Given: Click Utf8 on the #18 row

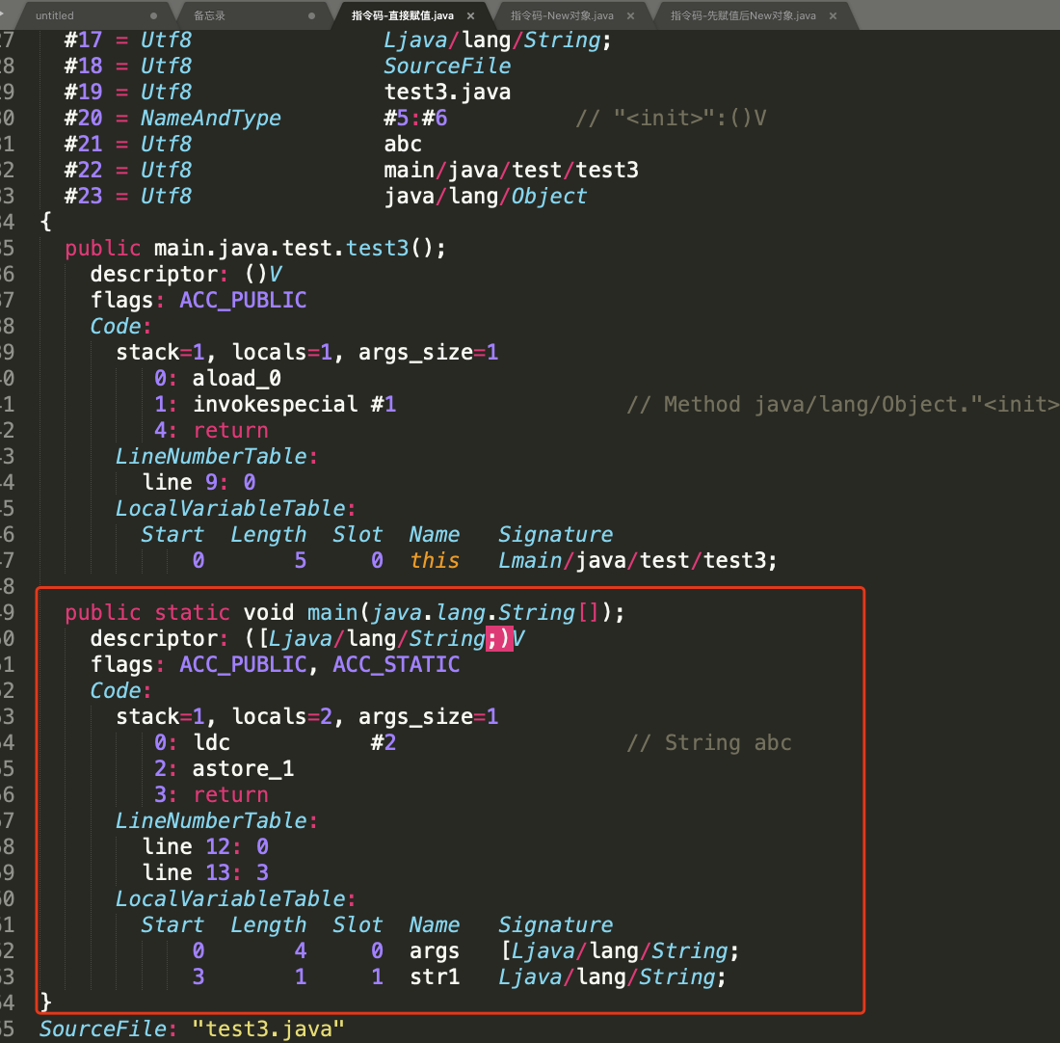Looking at the screenshot, I should point(167,66).
